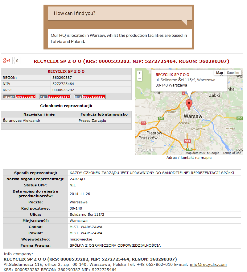Viewport: 247px width, 272px height.
Task: Zoom in on the map
Action: [140, 73]
